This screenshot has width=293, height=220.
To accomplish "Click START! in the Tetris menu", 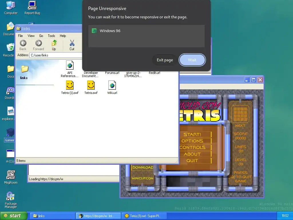I will point(192,135).
